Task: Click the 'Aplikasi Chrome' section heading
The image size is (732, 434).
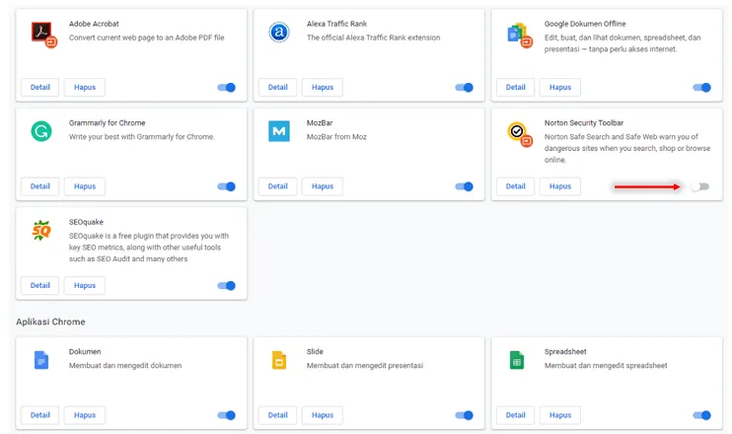Action: (x=50, y=322)
